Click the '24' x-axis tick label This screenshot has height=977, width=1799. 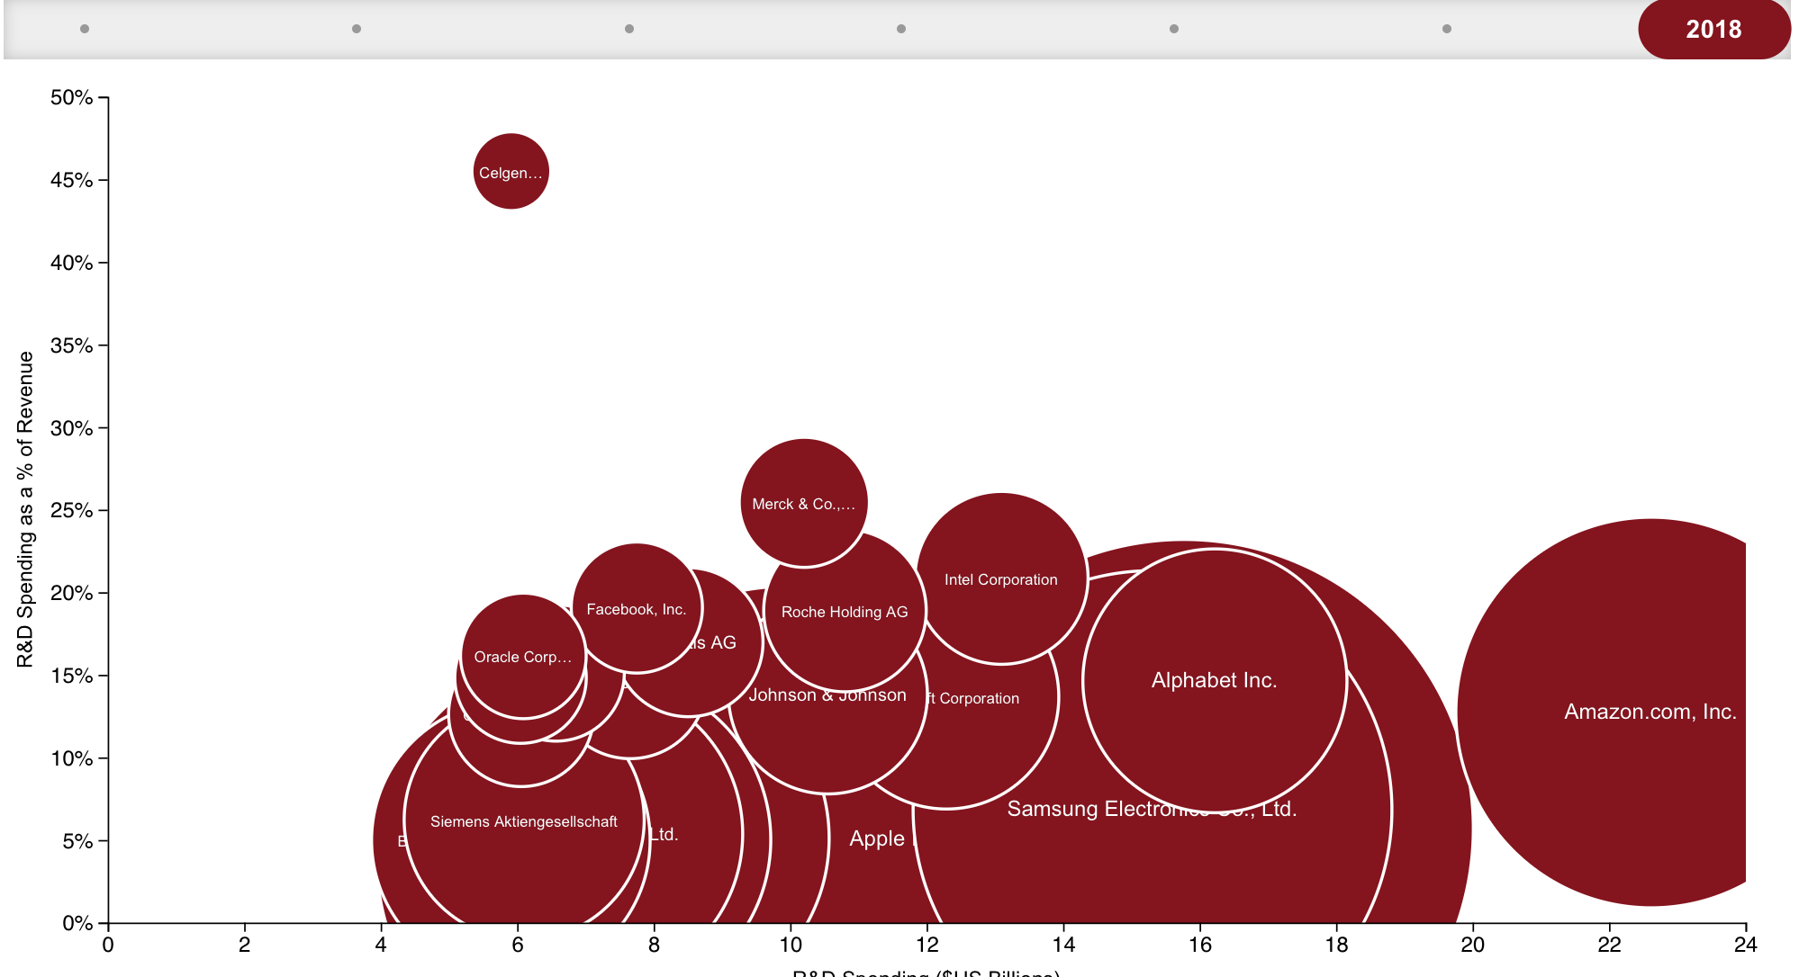point(1746,945)
